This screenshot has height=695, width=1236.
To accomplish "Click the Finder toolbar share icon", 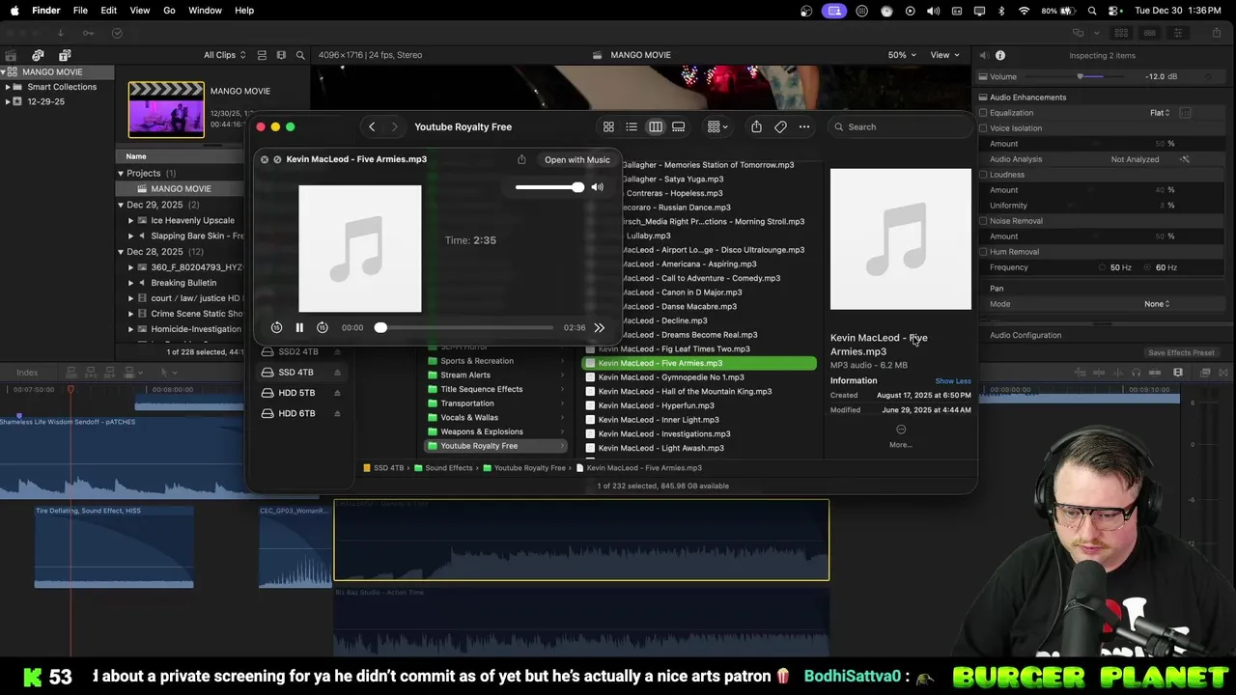I will pos(756,126).
